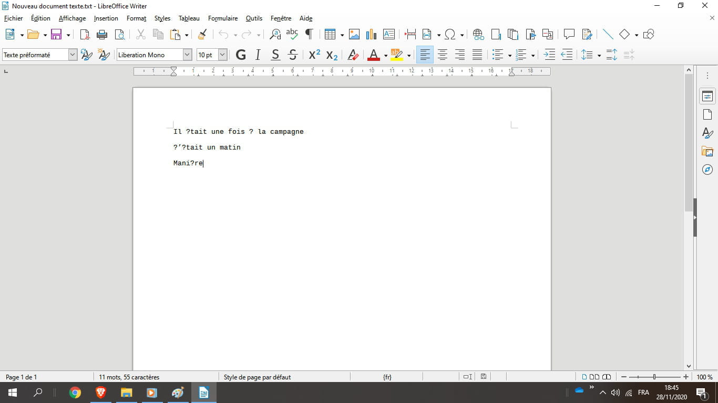Open the Insertion menu
The height and width of the screenshot is (403, 718).
[x=106, y=18]
